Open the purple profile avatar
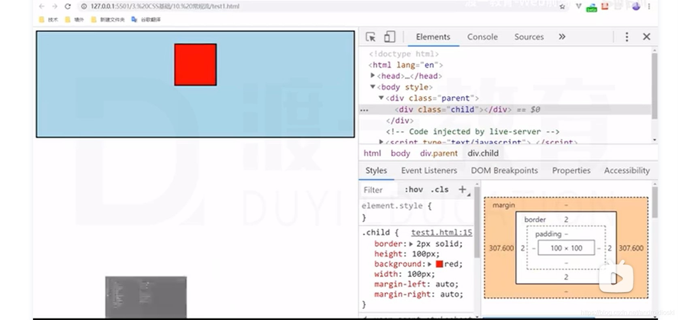 click(x=636, y=6)
